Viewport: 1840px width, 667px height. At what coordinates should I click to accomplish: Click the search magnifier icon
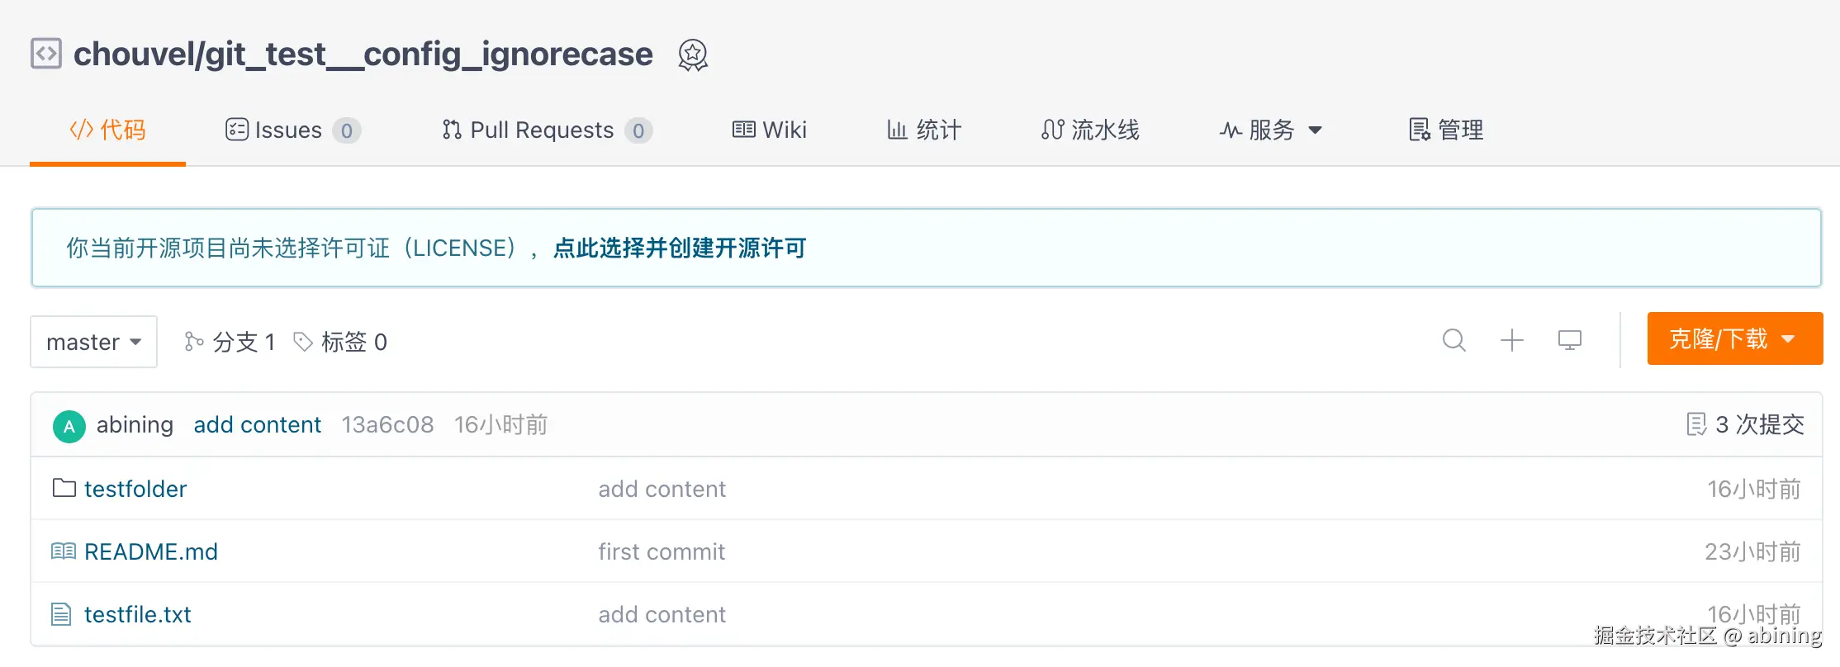(1454, 340)
